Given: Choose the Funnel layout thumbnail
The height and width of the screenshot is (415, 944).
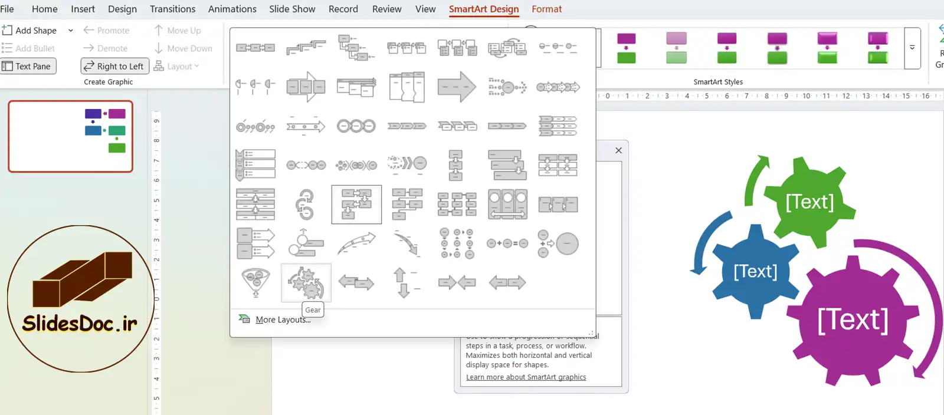Looking at the screenshot, I should (x=255, y=283).
